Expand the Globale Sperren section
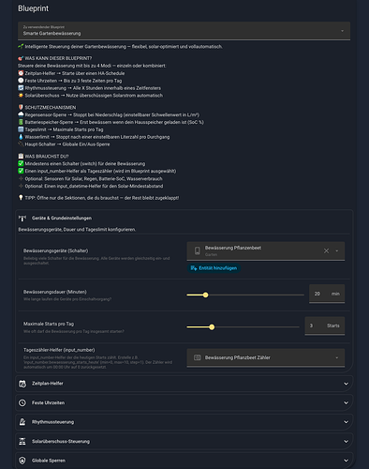 tap(184, 461)
